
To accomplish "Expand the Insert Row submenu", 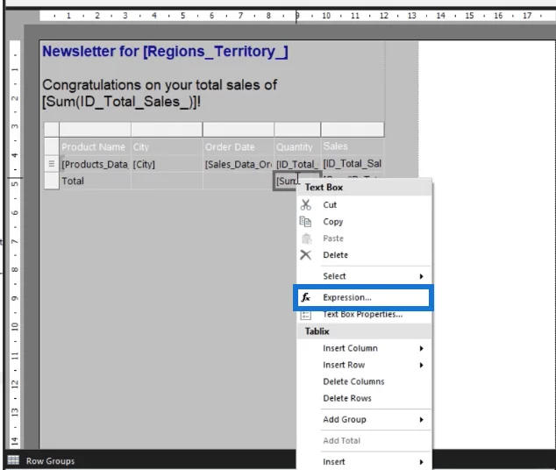I will pyautogui.click(x=365, y=365).
